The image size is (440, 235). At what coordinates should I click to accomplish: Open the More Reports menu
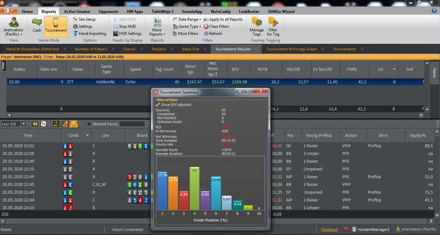click(x=157, y=26)
